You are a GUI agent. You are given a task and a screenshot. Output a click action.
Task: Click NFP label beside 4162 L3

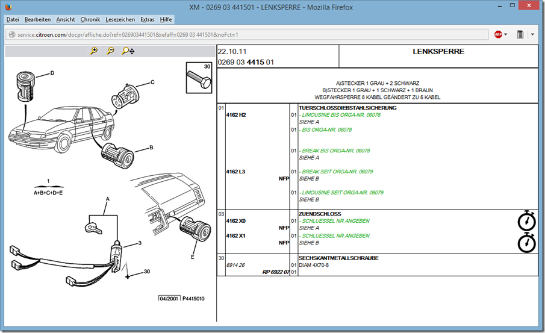point(284,178)
